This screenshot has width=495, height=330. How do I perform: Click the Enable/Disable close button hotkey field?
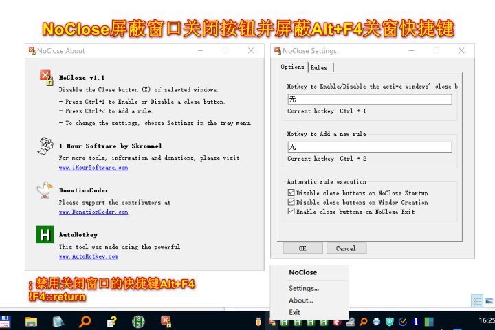[x=370, y=100]
